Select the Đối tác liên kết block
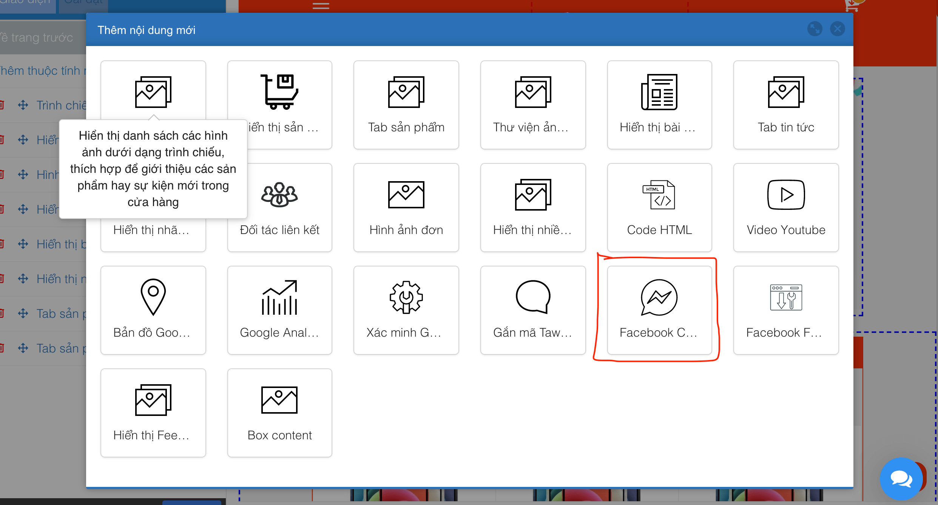The width and height of the screenshot is (938, 505). coord(279,208)
